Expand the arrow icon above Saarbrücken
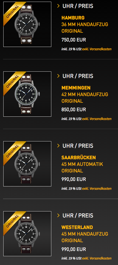This screenshot has width=118, height=265. point(58,146)
